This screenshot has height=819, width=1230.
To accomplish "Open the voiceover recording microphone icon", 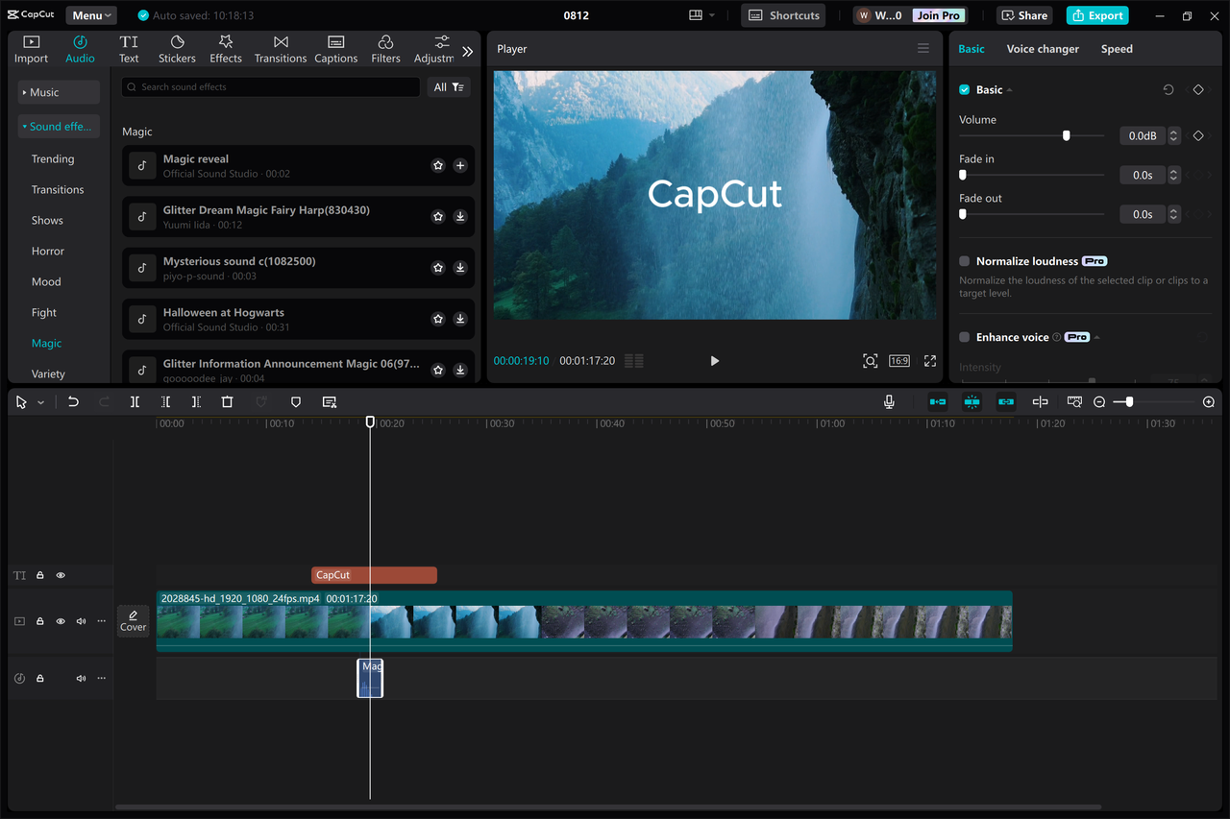I will (889, 401).
